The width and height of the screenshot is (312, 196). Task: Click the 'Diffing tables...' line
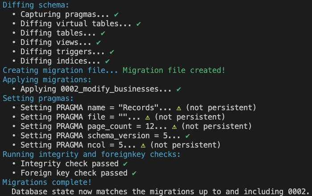click(58, 33)
